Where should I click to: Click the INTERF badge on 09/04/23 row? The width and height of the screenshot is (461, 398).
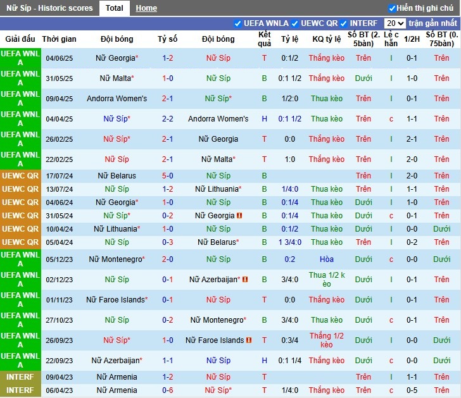[x=20, y=377]
